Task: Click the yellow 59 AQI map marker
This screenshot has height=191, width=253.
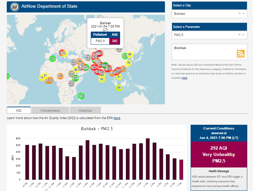Action: [130, 54]
